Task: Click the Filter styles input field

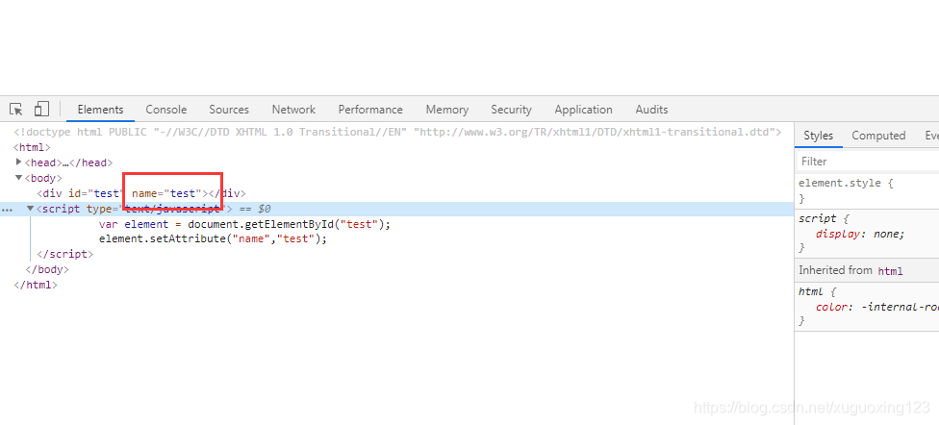Action: click(x=868, y=162)
